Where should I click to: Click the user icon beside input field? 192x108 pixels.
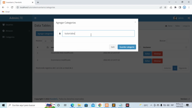tap(60, 33)
